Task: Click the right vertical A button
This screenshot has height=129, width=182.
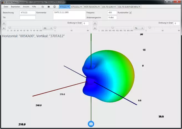Action: point(95,28)
